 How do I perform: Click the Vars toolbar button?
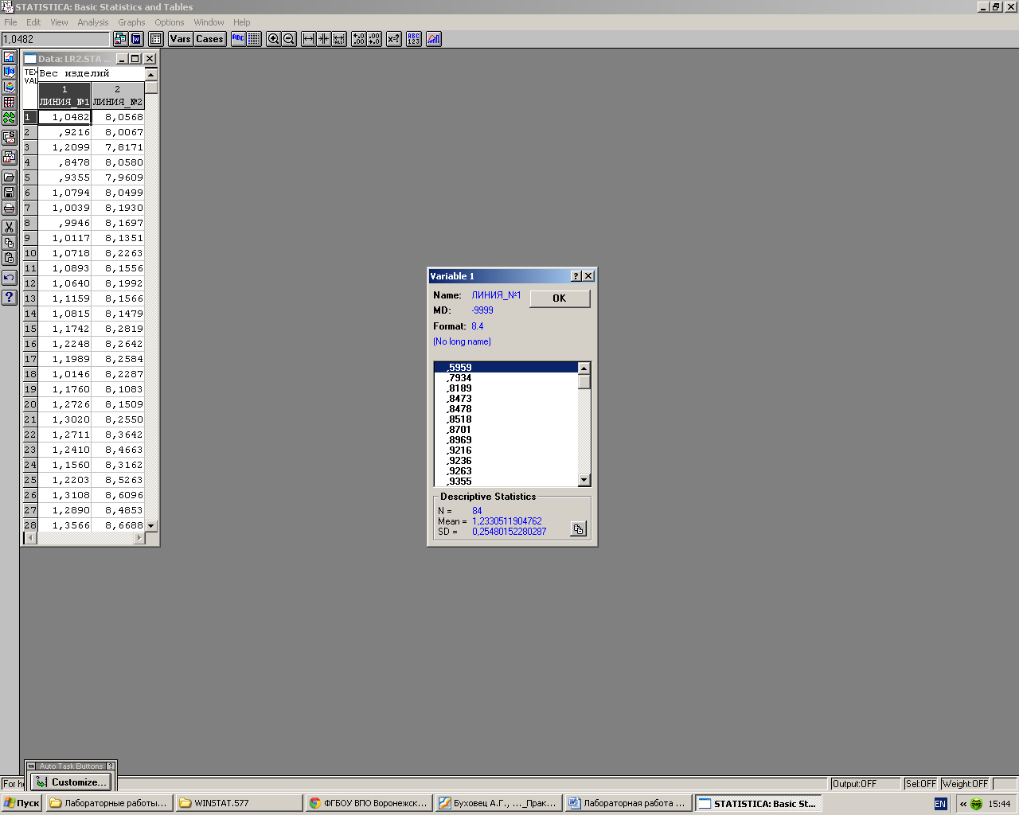click(x=180, y=38)
